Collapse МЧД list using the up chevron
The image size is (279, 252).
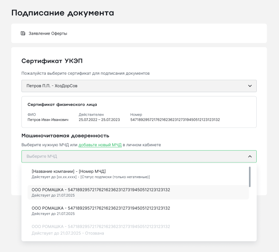(x=250, y=156)
